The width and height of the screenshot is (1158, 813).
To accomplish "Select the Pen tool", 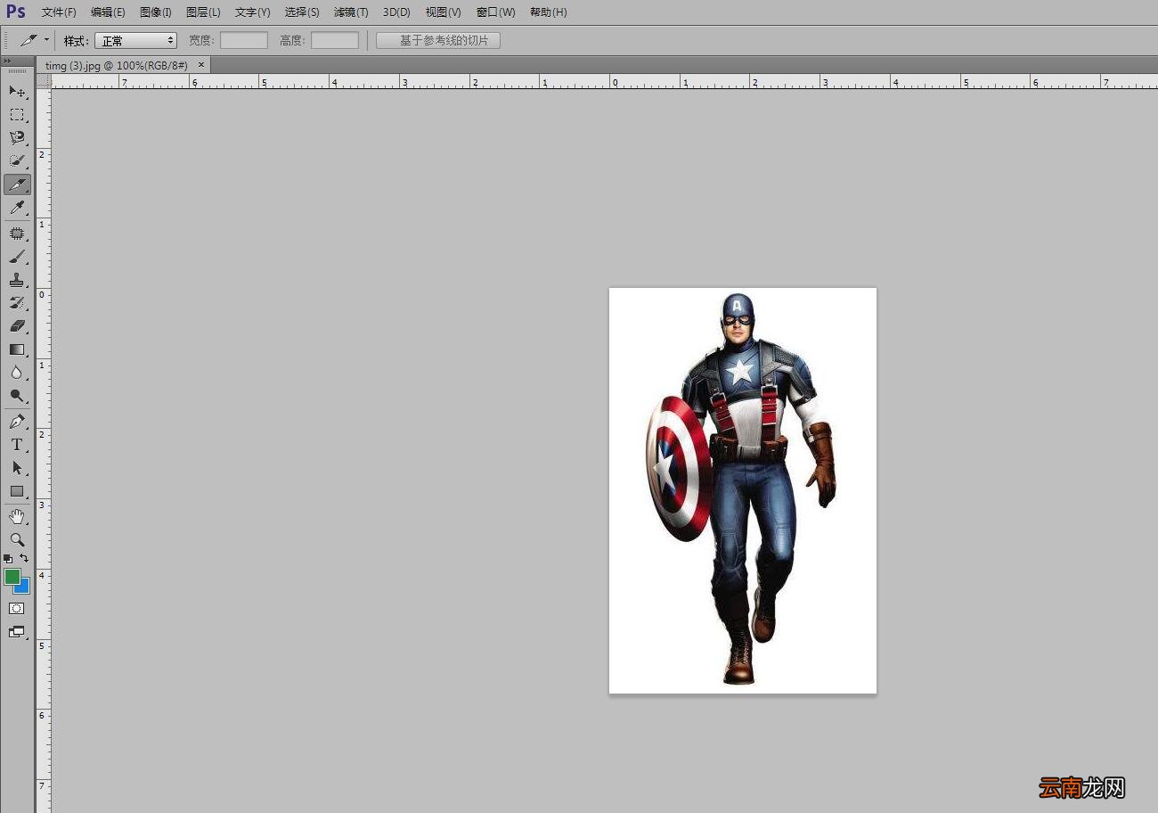I will point(17,422).
